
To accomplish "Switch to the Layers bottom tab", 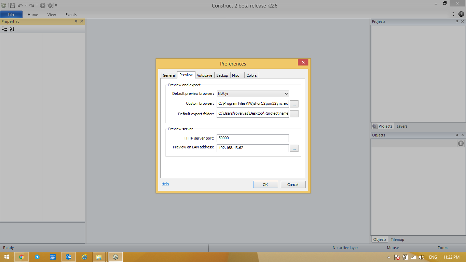I will tap(402, 126).
